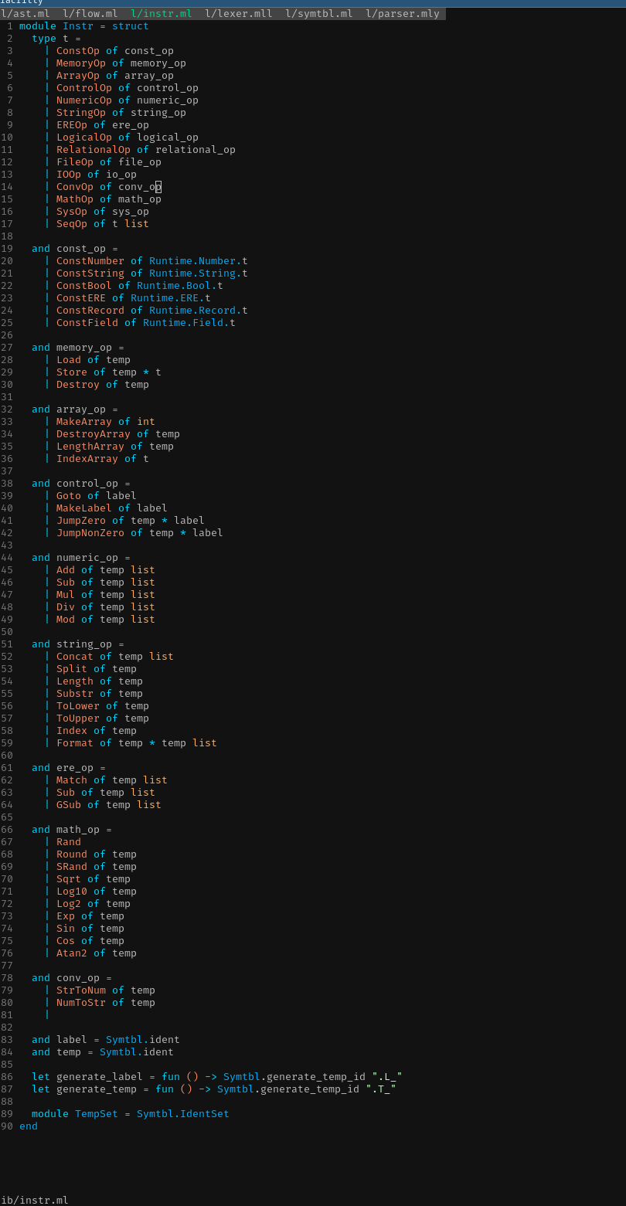Image resolution: width=626 pixels, height=1206 pixels.
Task: Click 'ConstField' on line 25
Action: coord(87,323)
